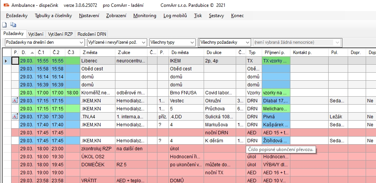Click the sort arrow in the D. column header
The width and height of the screenshot is (376, 183).
(32, 52)
